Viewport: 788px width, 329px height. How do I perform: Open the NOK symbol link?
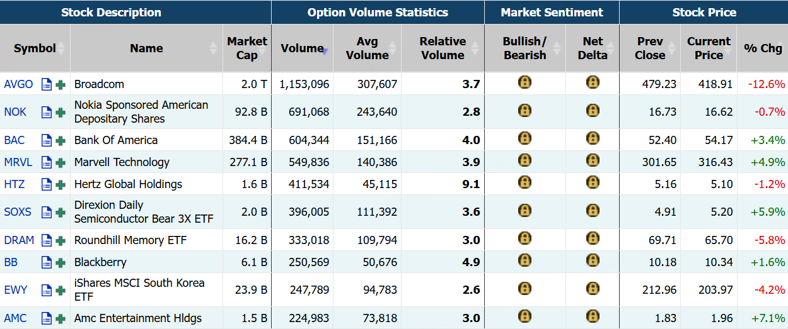(x=15, y=112)
